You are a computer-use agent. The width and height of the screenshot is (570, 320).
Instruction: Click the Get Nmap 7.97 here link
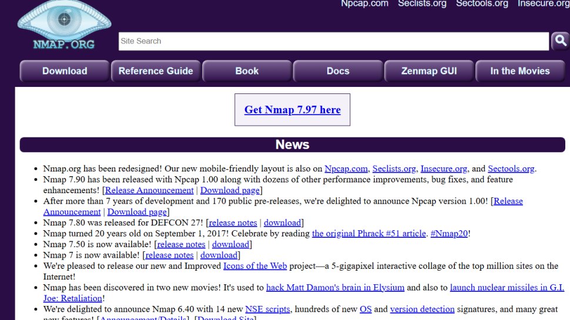(292, 110)
